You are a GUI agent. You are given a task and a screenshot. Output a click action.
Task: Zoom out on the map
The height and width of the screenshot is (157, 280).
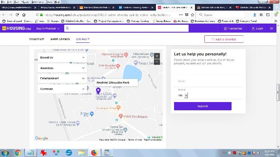(x=157, y=62)
